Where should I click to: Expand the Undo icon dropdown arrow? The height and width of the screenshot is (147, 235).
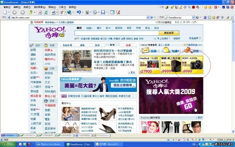tap(82, 12)
